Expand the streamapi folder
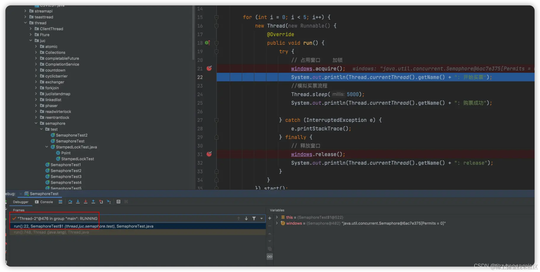 pyautogui.click(x=25, y=11)
